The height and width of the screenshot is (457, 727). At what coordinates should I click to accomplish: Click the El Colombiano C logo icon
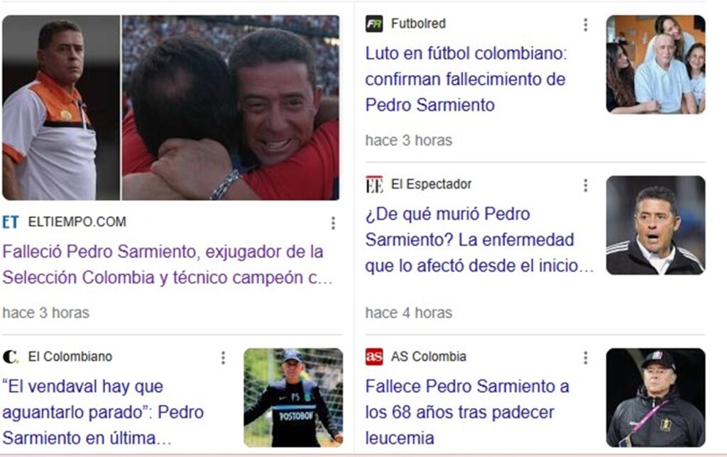(x=11, y=356)
